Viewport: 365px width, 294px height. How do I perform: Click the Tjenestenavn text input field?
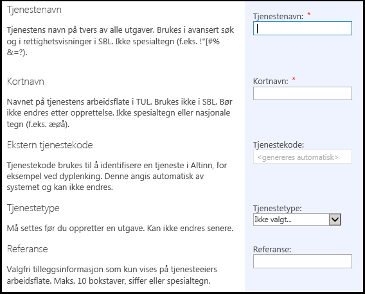pos(303,28)
